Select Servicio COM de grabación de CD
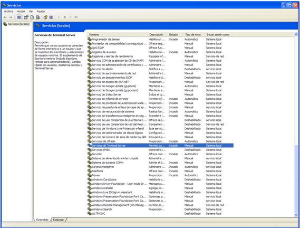The width and height of the screenshot is (300, 228). (x=160, y=61)
